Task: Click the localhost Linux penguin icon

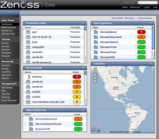Action: (29, 77)
